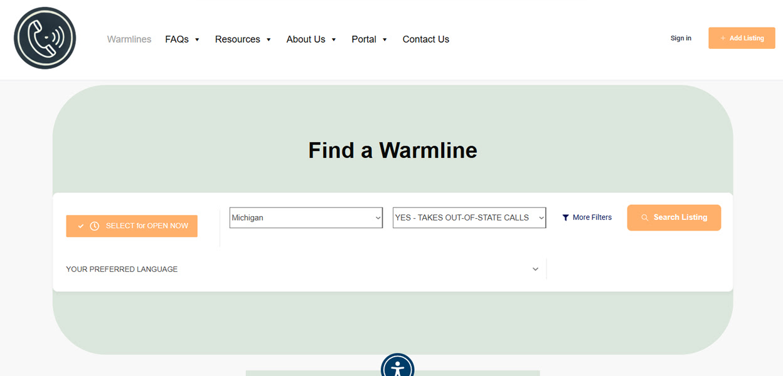Expand the About Us dropdown
The width and height of the screenshot is (783, 376).
(311, 39)
